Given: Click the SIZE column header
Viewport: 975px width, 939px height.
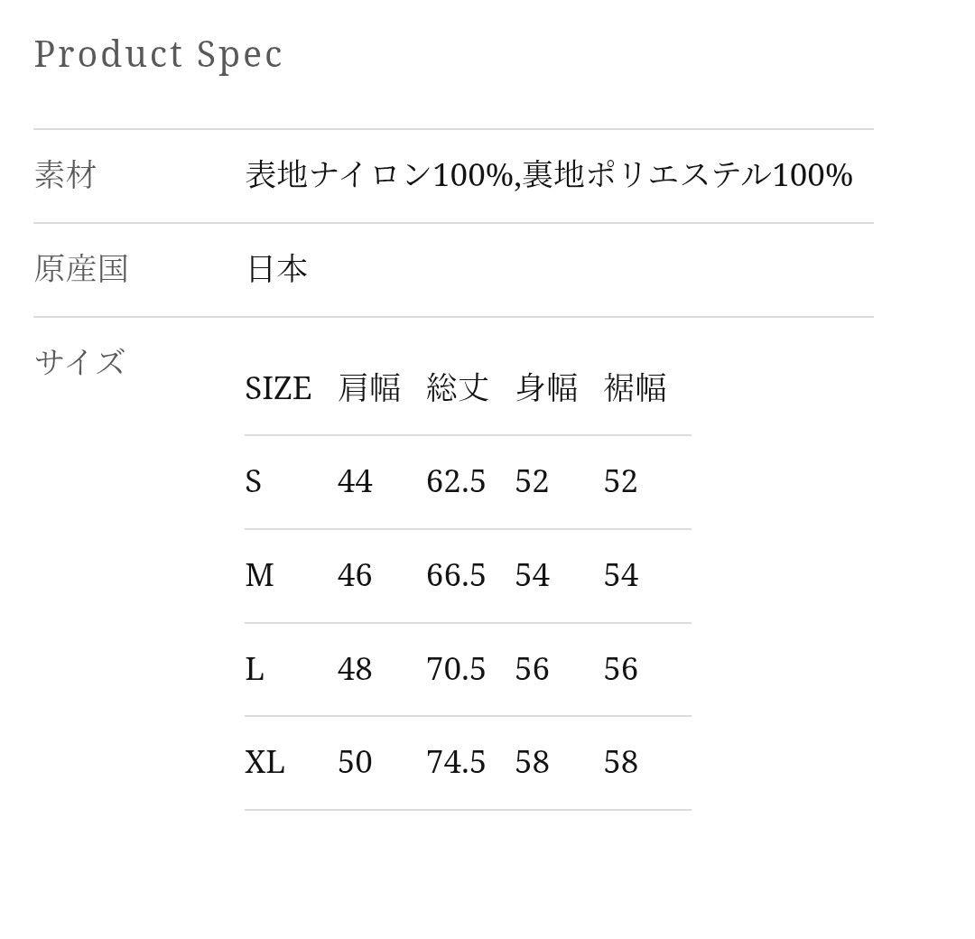Looking at the screenshot, I should click(278, 388).
